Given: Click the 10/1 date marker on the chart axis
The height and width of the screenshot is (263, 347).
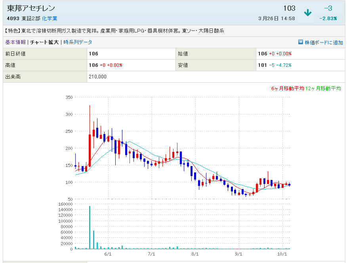Looking at the screenshot, I should pyautogui.click(x=282, y=254).
